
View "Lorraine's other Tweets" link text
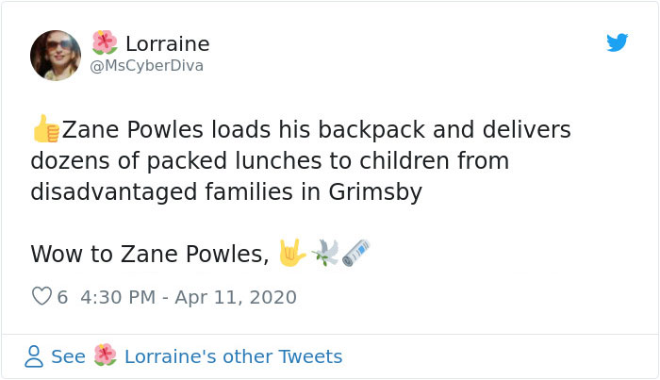point(233,356)
